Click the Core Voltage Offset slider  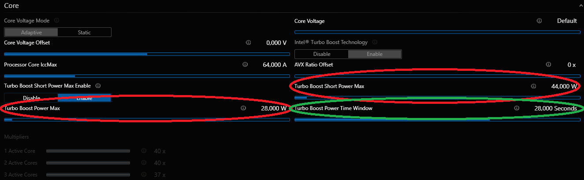147,54
